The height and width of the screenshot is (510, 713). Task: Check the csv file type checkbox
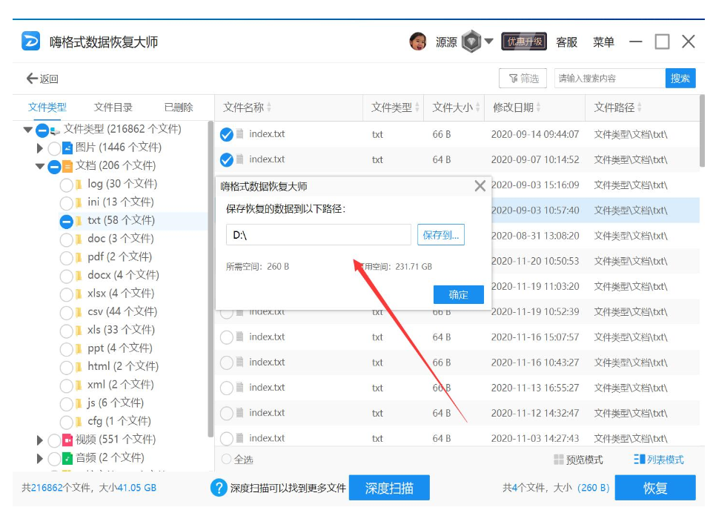coord(66,312)
